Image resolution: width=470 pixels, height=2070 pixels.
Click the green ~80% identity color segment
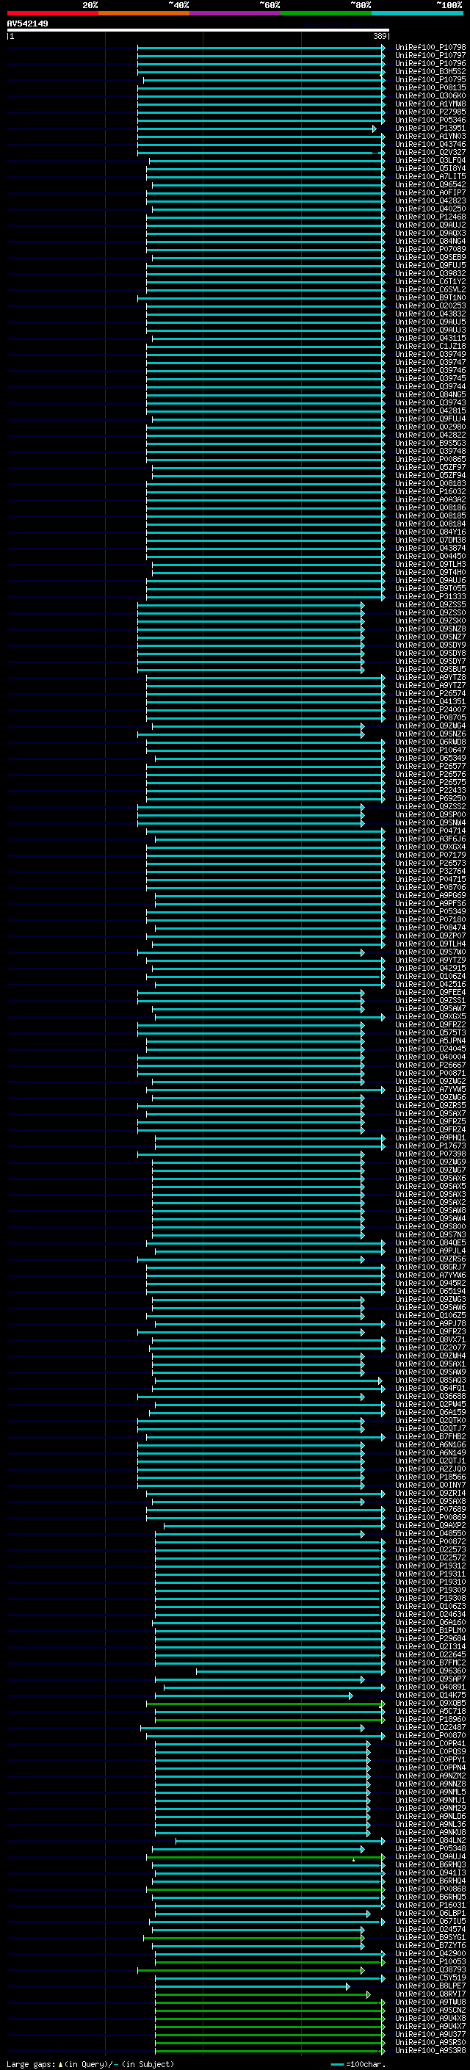click(x=325, y=14)
